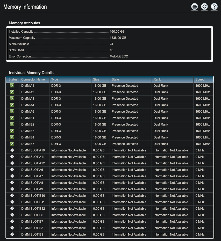Click the Refresh icon to reload memory data
This screenshot has height=241, width=221.
tap(204, 7)
